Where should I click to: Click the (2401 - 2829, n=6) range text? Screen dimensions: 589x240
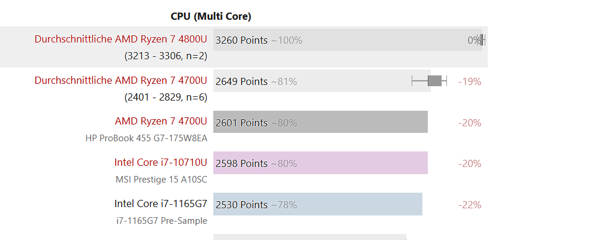click(165, 97)
